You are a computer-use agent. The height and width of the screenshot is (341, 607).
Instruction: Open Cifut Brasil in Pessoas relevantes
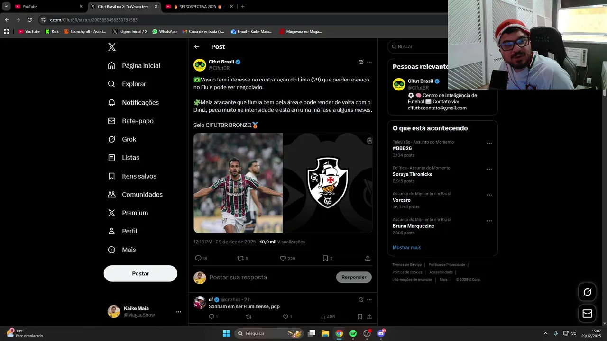pyautogui.click(x=420, y=81)
